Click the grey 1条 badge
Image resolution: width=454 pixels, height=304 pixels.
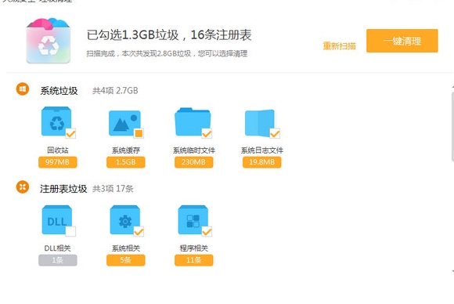(58, 260)
